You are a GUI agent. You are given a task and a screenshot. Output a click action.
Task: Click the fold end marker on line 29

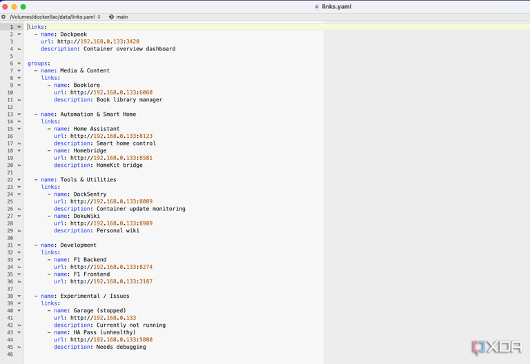(19, 231)
